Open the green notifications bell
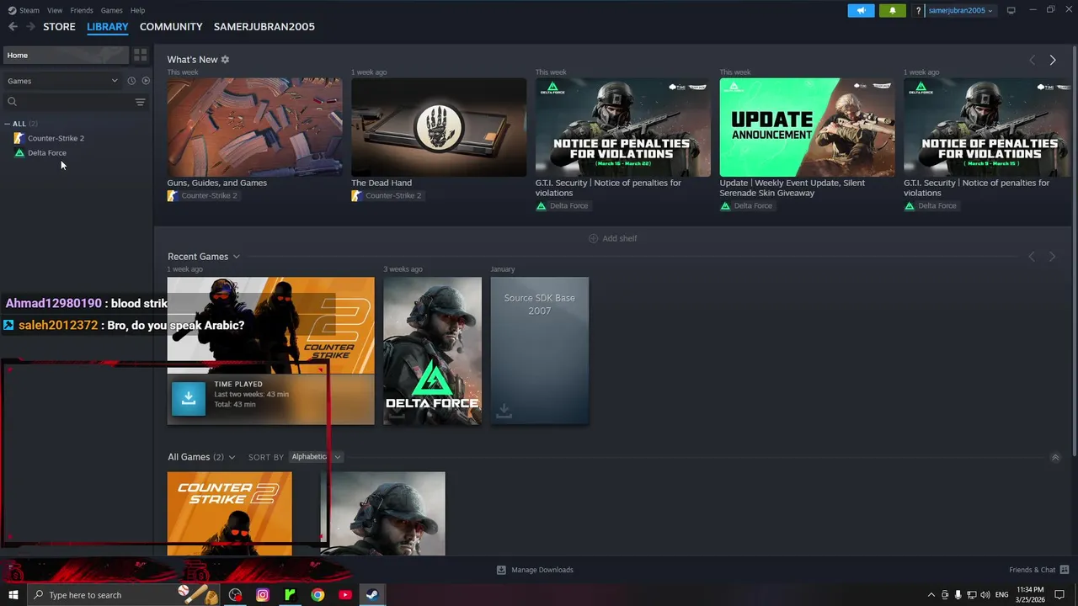Viewport: 1078px width, 606px height. (x=892, y=10)
